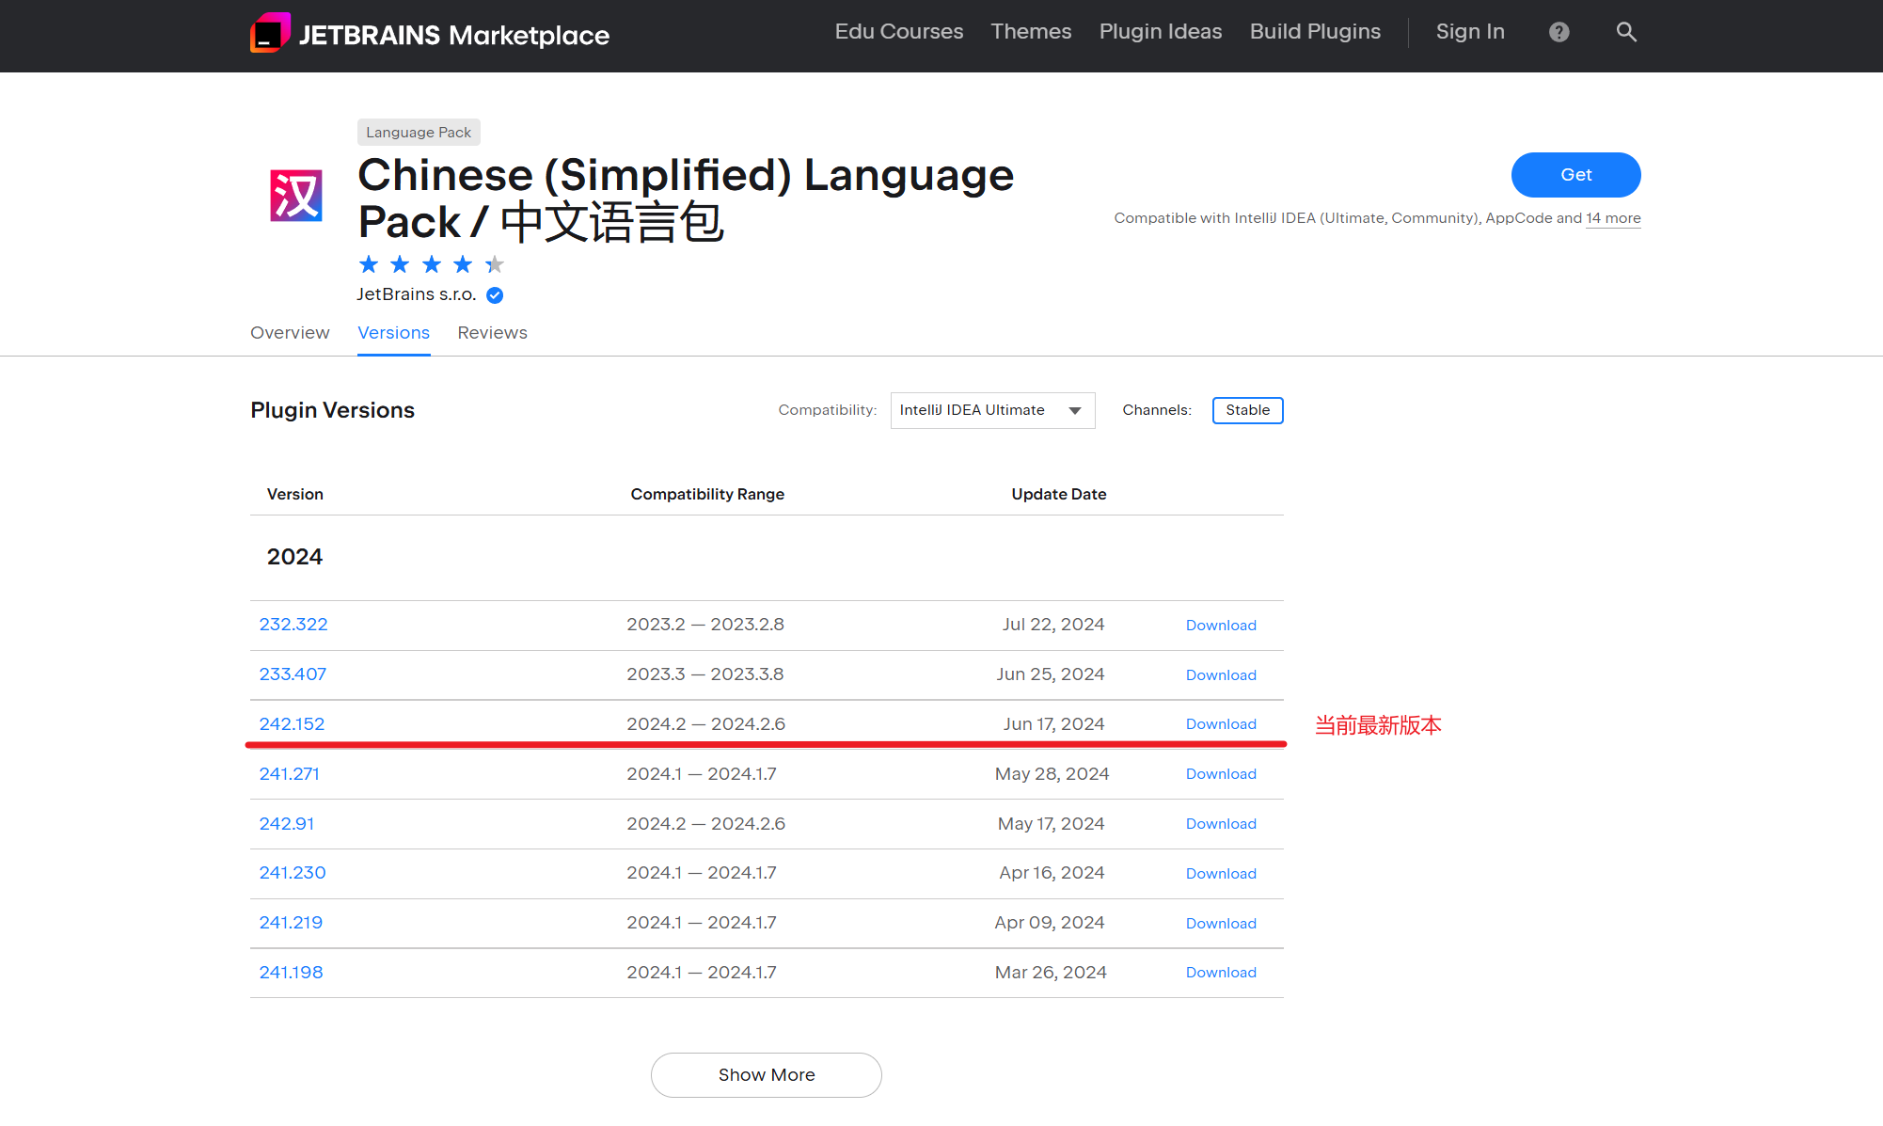Click the star rating row
Image resolution: width=1883 pixels, height=1126 pixels.
point(431,264)
